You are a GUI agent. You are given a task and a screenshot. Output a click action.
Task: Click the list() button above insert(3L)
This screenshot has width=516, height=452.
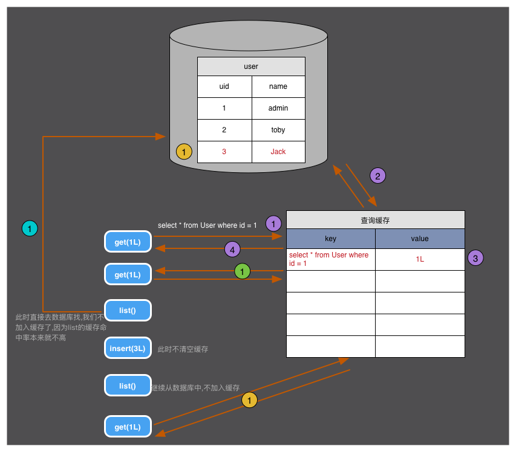(x=128, y=311)
